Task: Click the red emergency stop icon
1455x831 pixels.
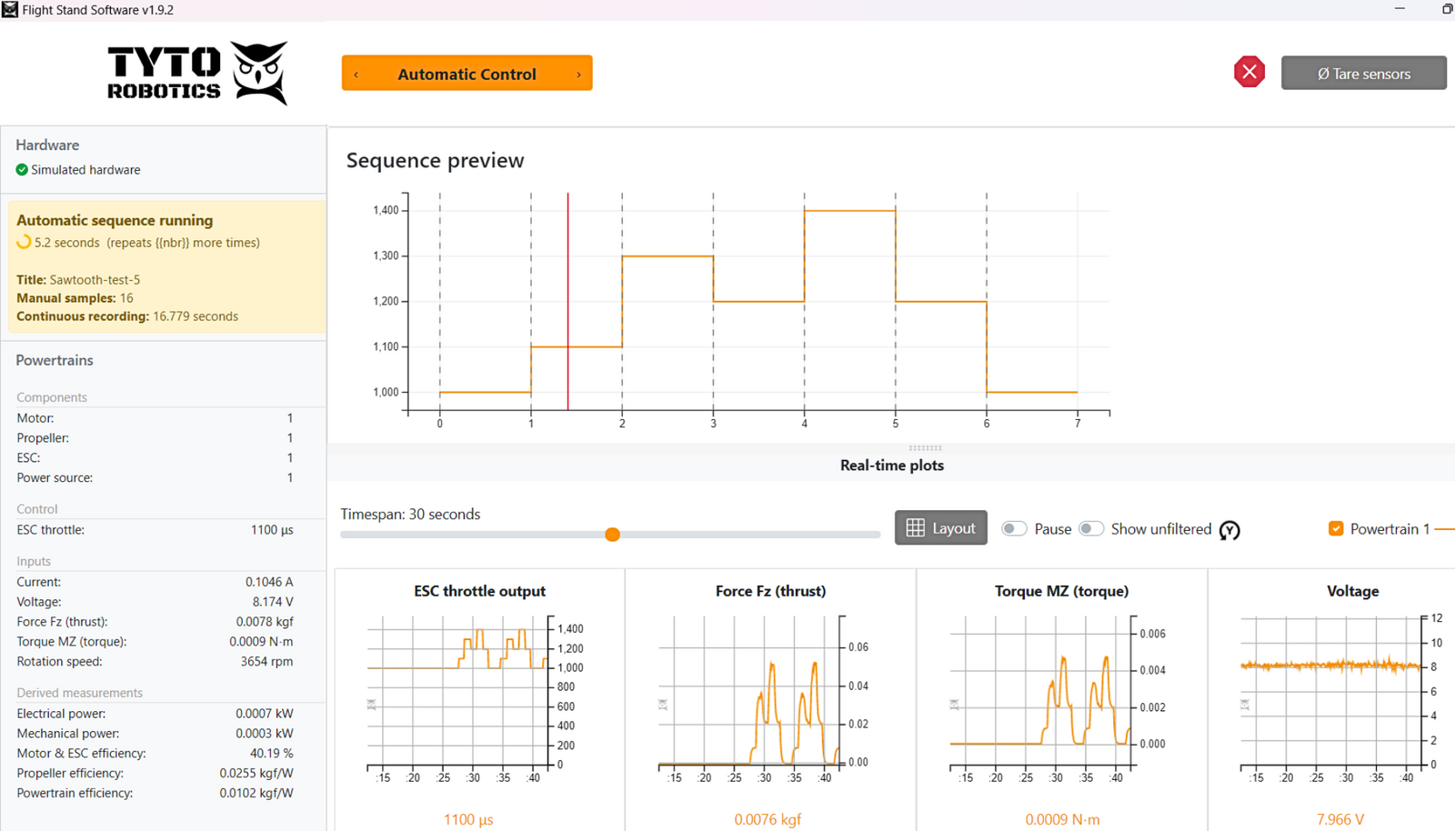Action: pos(1249,73)
